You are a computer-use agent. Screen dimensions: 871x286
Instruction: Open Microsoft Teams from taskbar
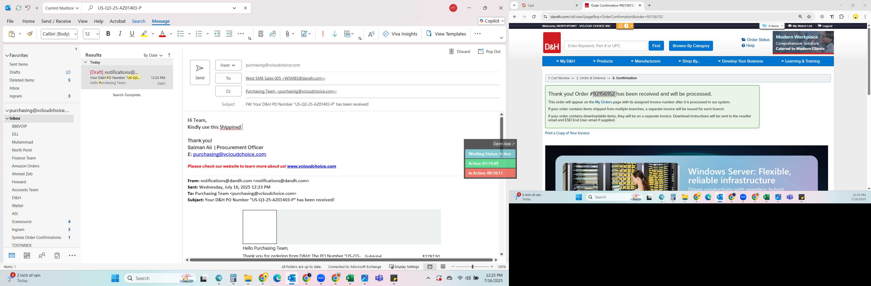tap(379, 278)
